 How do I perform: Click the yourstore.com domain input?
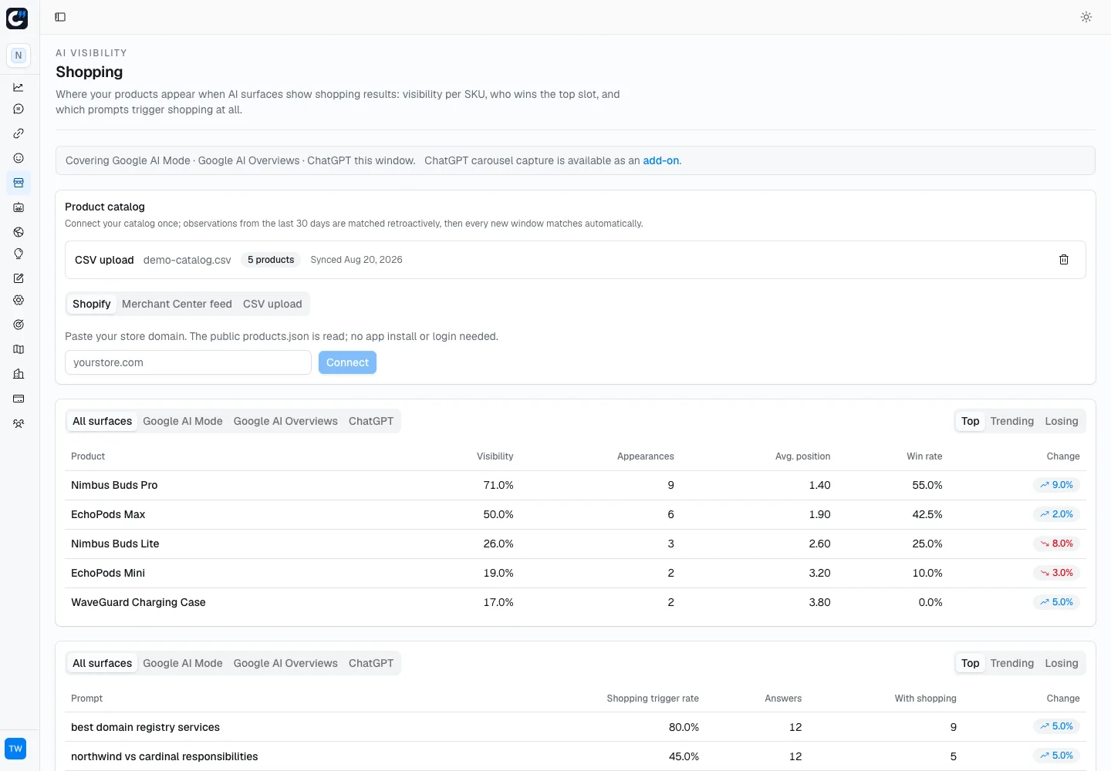(188, 362)
